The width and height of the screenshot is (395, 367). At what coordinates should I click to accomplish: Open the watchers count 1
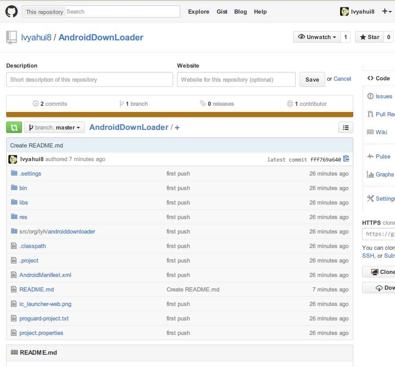tap(345, 37)
